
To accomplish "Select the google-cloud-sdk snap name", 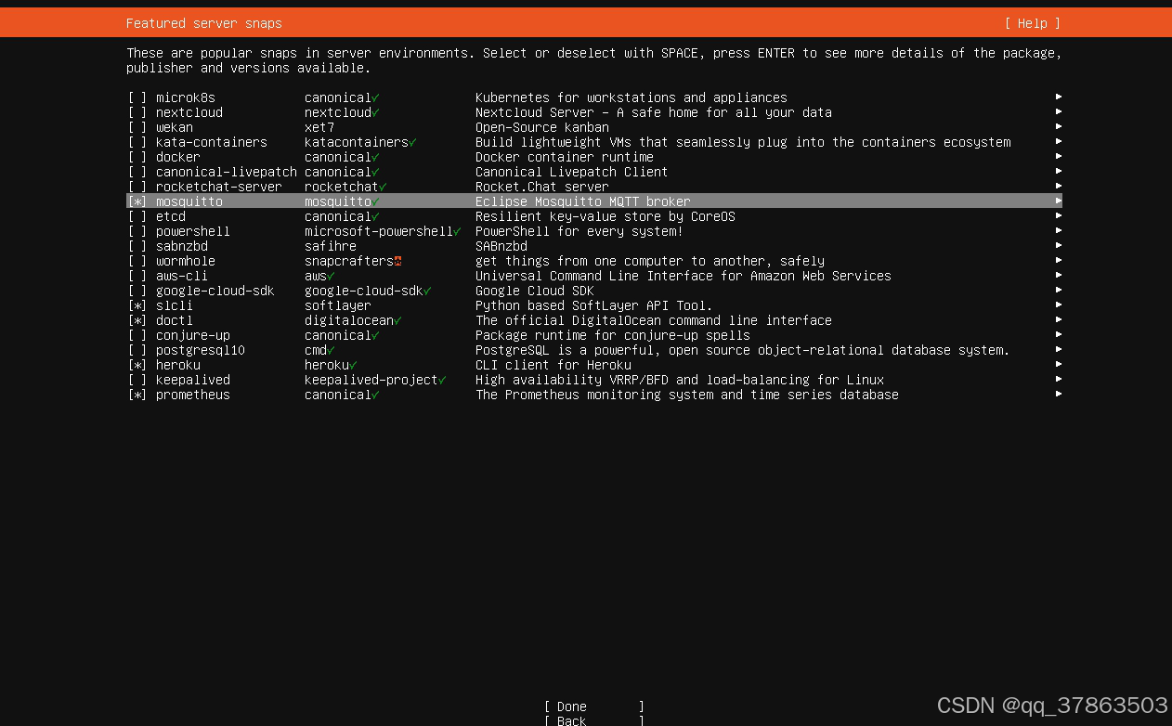I will pyautogui.click(x=215, y=291).
